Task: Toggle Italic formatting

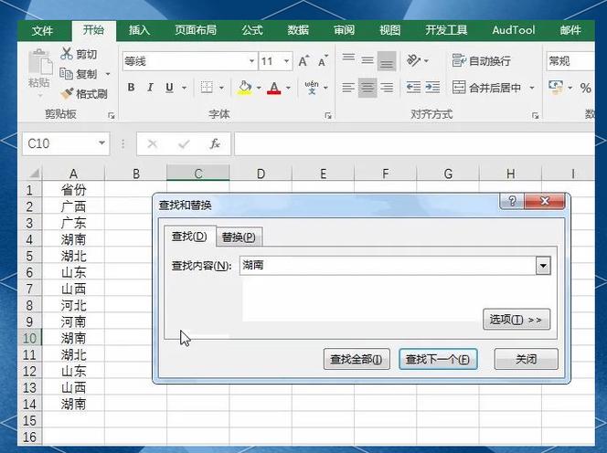Action: 150,88
